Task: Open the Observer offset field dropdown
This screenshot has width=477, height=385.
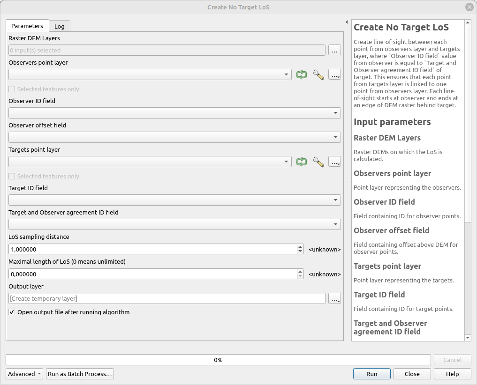Action: pyautogui.click(x=335, y=137)
